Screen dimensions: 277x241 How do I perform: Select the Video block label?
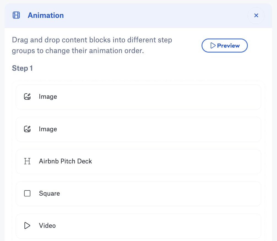click(47, 226)
